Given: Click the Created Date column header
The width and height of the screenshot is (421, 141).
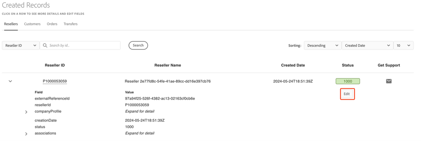Looking at the screenshot, I should pos(293,65).
